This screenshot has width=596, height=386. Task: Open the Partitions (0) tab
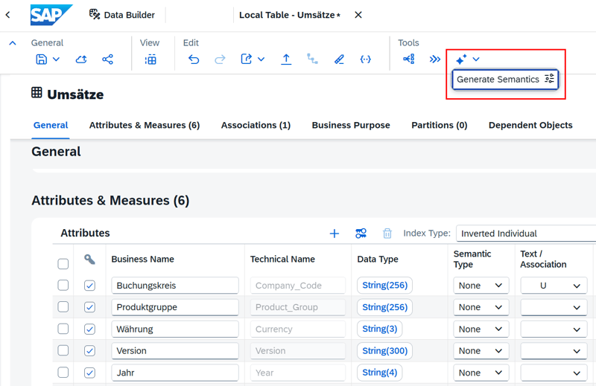click(x=440, y=125)
